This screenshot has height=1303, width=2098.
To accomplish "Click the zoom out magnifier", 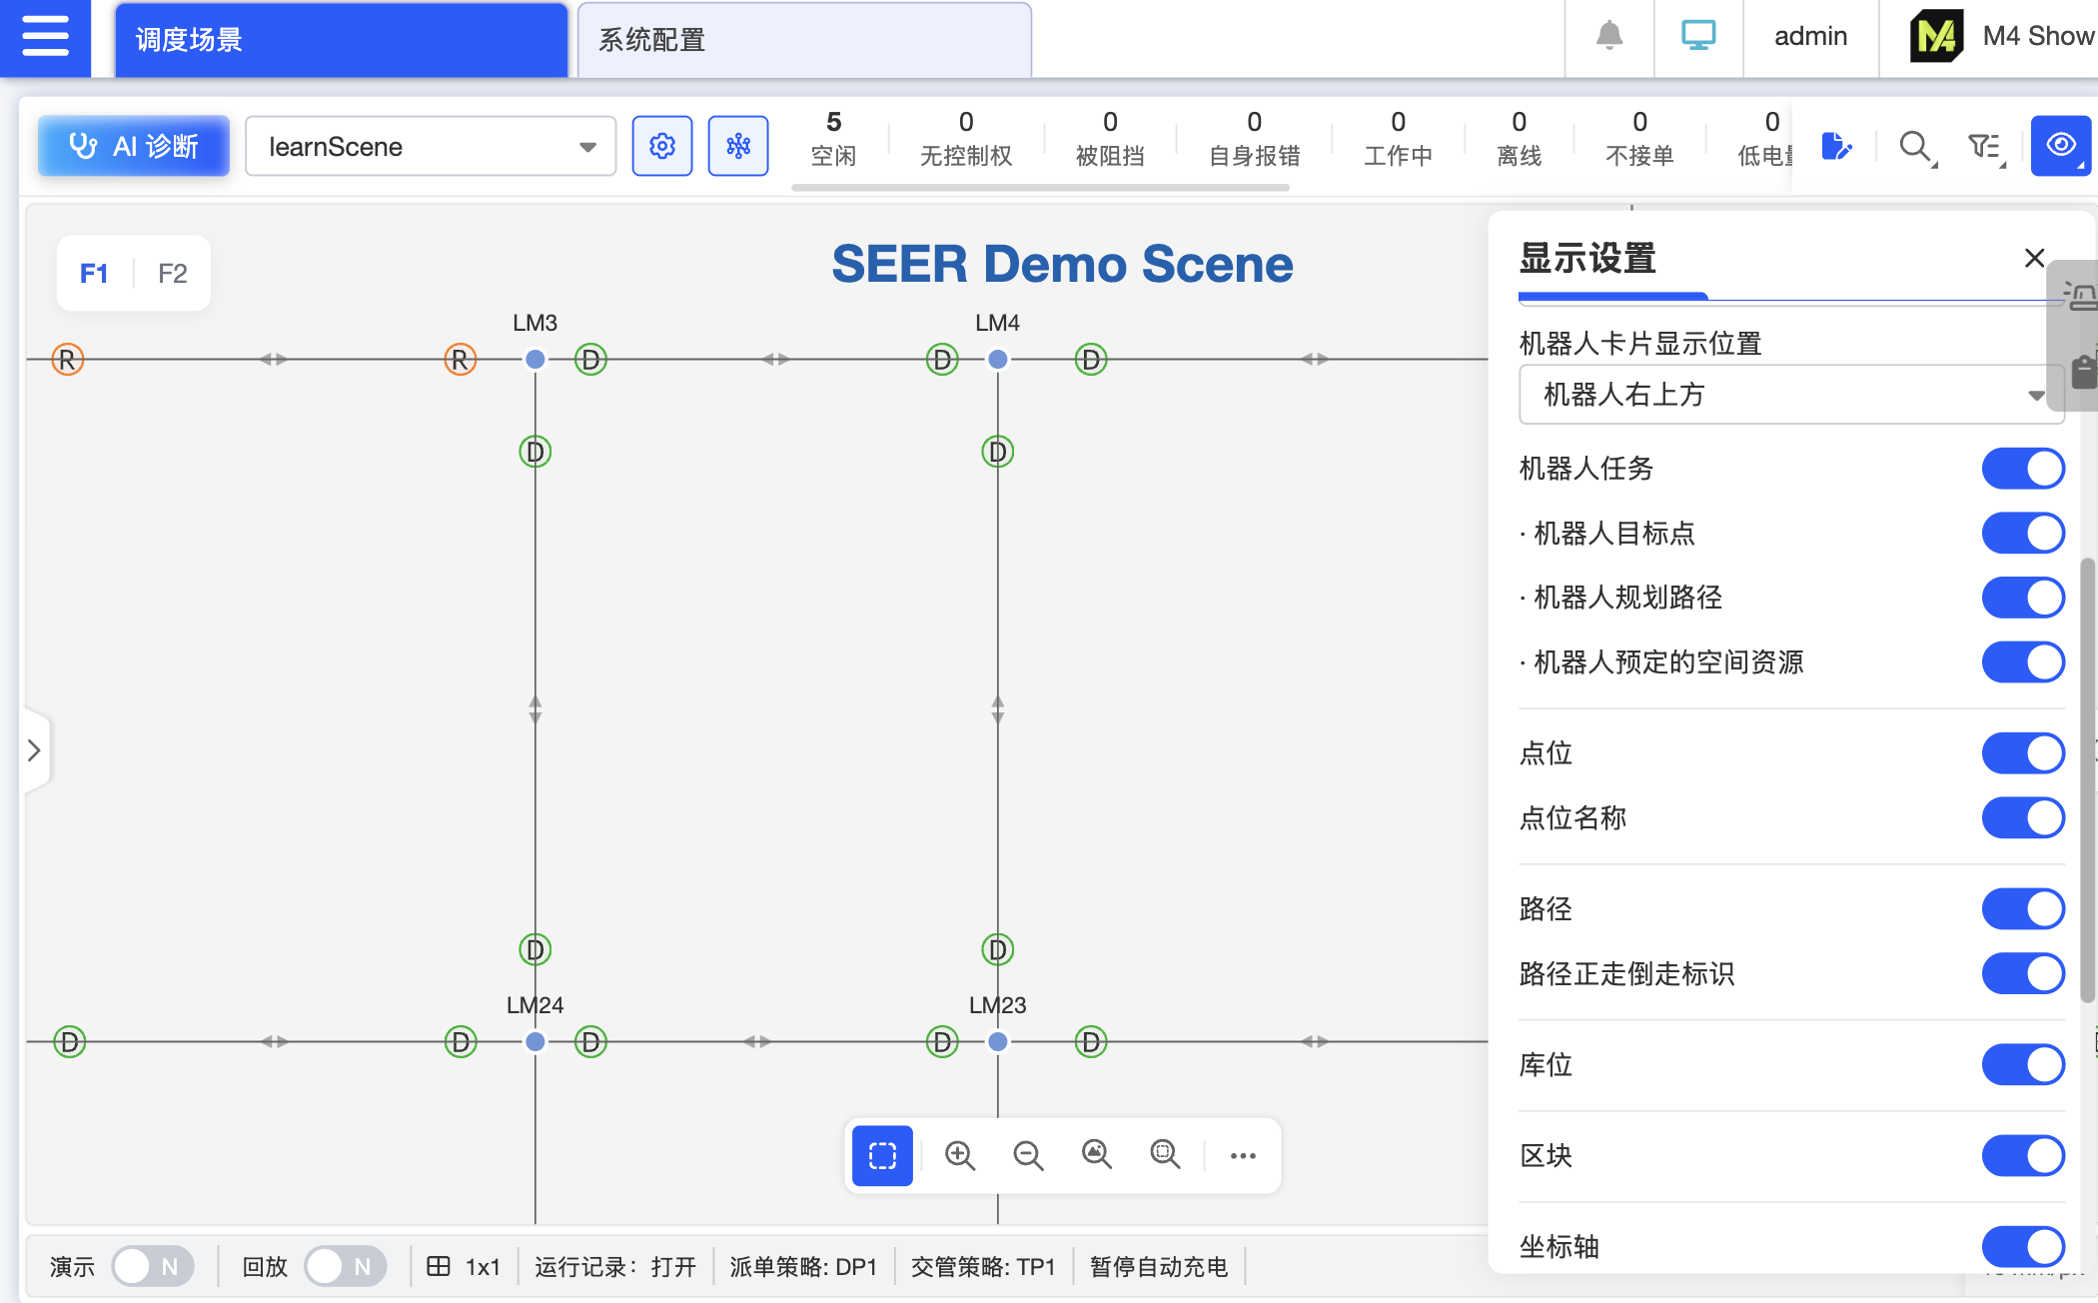I will pyautogui.click(x=1027, y=1155).
